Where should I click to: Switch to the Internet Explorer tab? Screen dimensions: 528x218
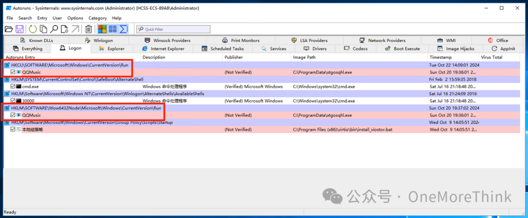163,49
